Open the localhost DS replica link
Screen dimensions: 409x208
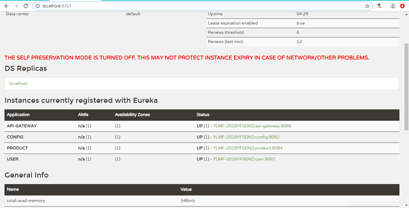[x=18, y=83]
